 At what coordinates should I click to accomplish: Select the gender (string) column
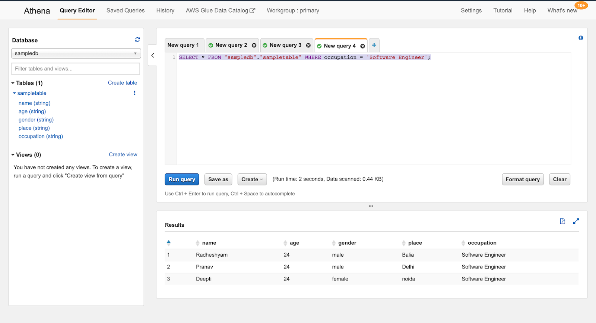pyautogui.click(x=36, y=120)
